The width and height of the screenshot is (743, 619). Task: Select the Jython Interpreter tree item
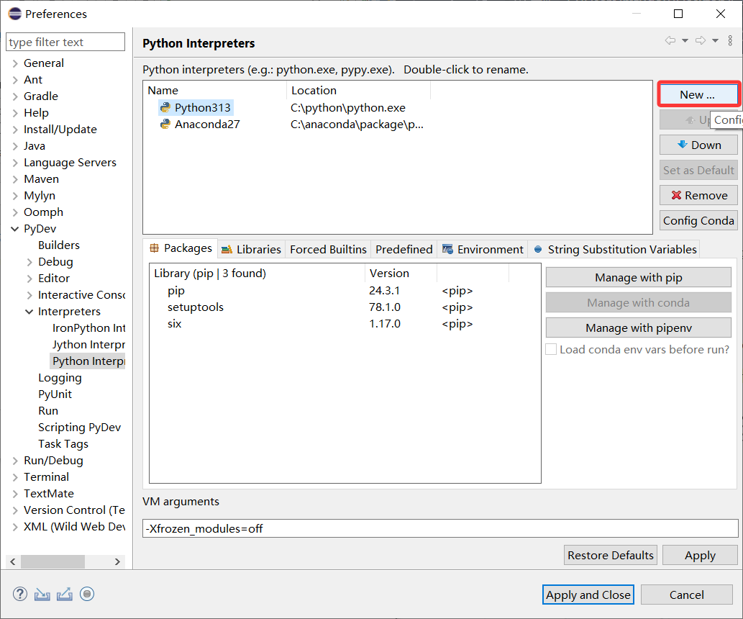88,345
